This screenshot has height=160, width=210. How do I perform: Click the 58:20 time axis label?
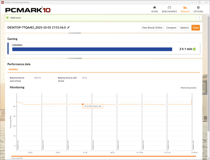[x=113, y=152]
